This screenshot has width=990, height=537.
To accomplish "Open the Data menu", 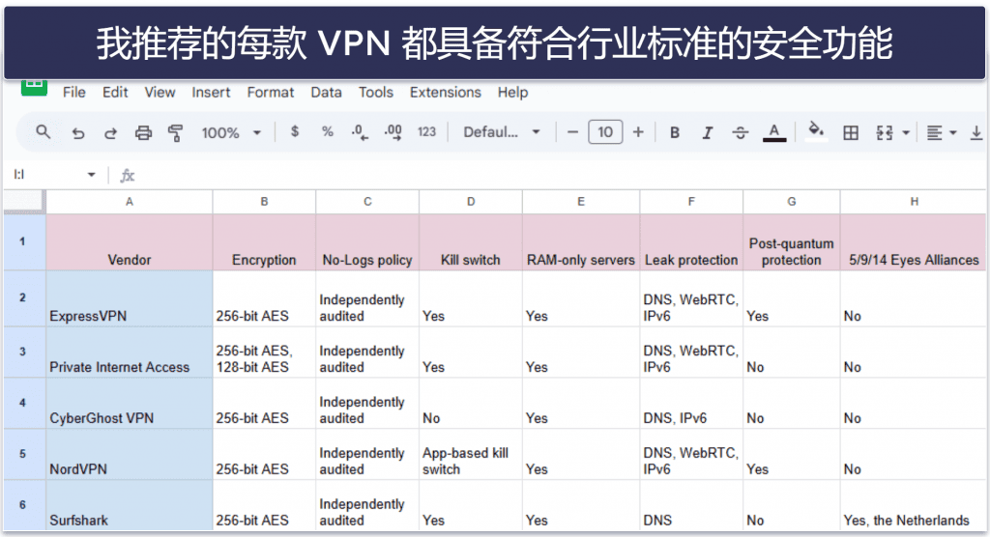I will coord(326,92).
